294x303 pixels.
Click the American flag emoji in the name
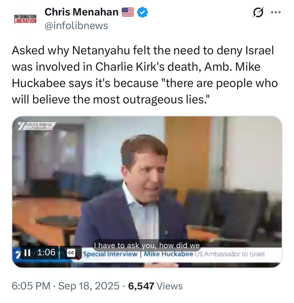point(127,12)
